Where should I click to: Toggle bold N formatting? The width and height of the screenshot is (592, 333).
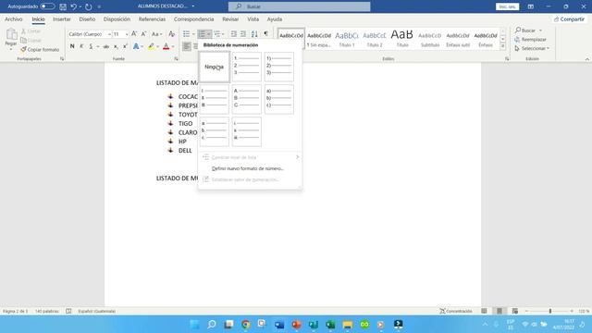click(72, 46)
